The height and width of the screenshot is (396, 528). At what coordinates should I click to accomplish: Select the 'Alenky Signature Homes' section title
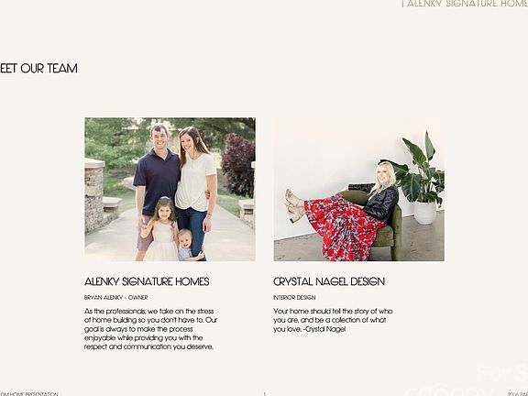147,281
